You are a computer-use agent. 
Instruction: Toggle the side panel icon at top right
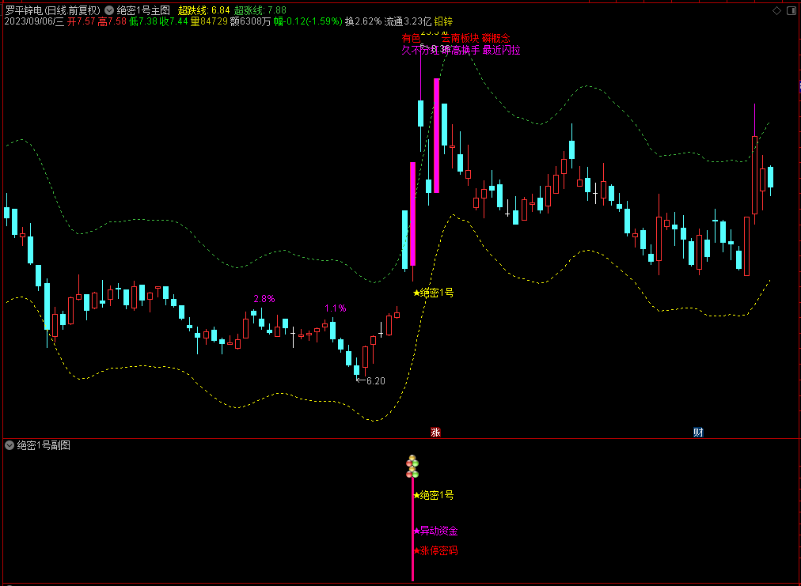coord(792,11)
